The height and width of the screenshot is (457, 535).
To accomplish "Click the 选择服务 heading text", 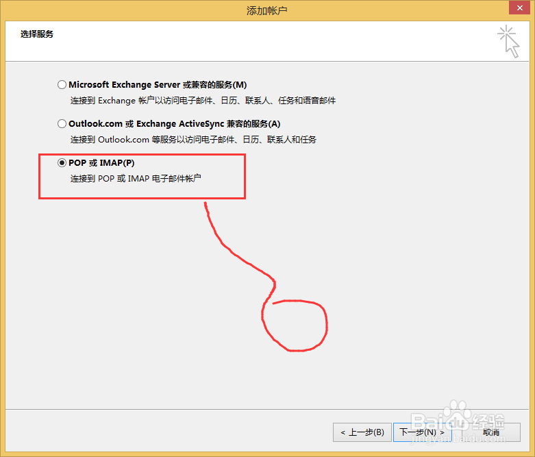I will (37, 34).
